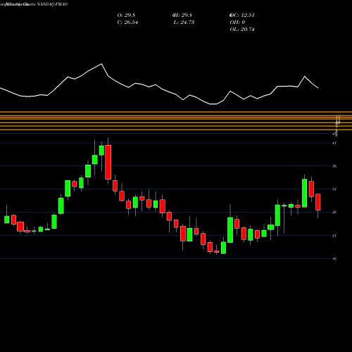Click the 26 price axis label
Viewport: 352px width, 352px height.
(334, 213)
